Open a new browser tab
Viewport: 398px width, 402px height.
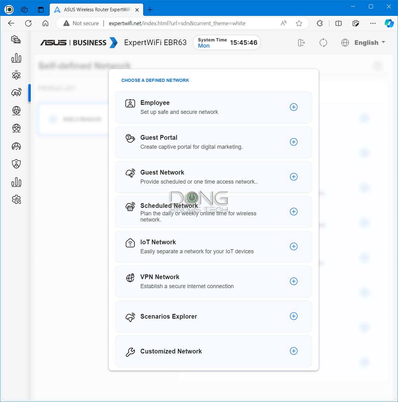point(150,10)
